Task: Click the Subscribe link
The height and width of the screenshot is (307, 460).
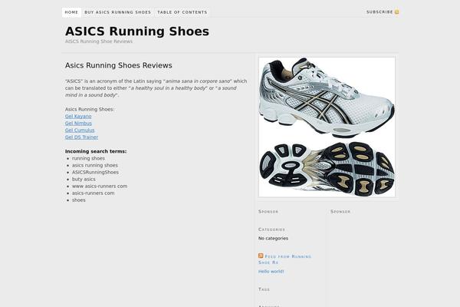Action: point(379,12)
